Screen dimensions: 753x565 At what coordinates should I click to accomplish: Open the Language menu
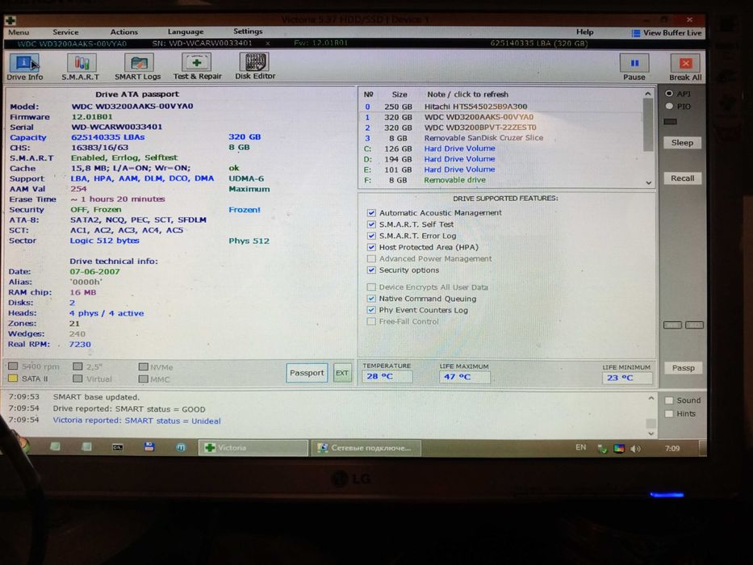coord(186,31)
